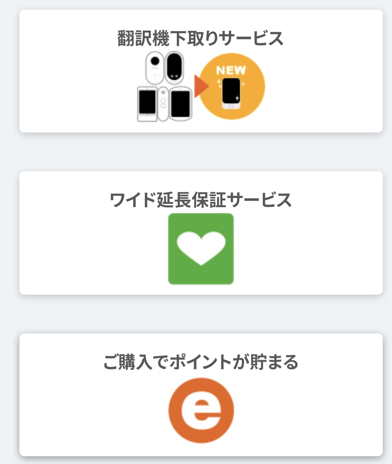Open ワイド延長保証サービス heading link
Screen dimensions: 392x464
pos(201,200)
